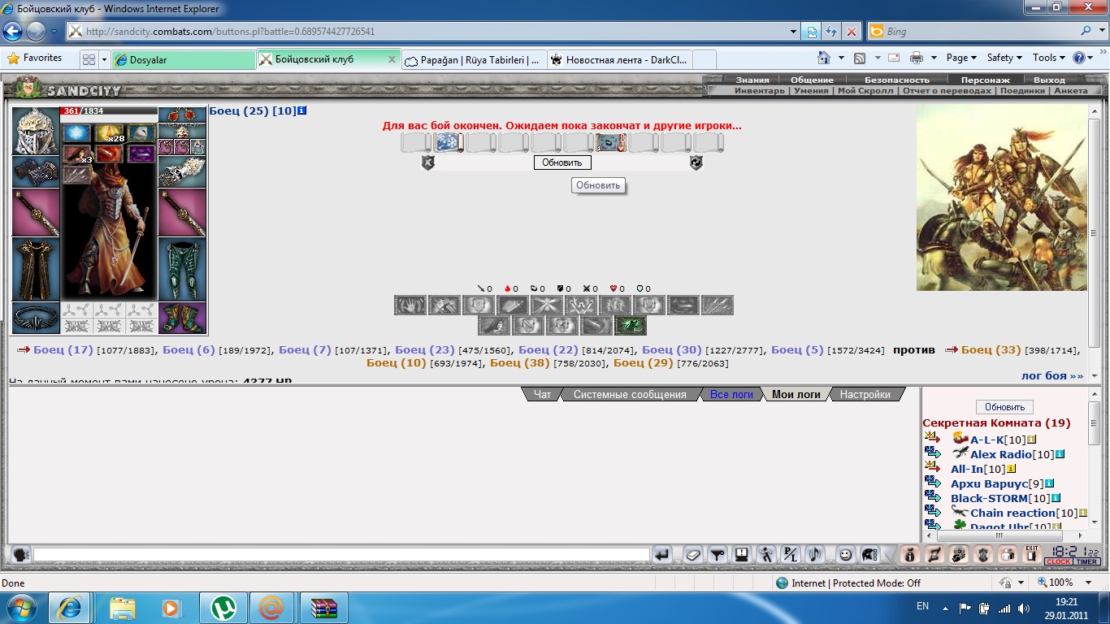Click the green boots equipment slot
Image resolution: width=1110 pixels, height=624 pixels.
point(182,318)
